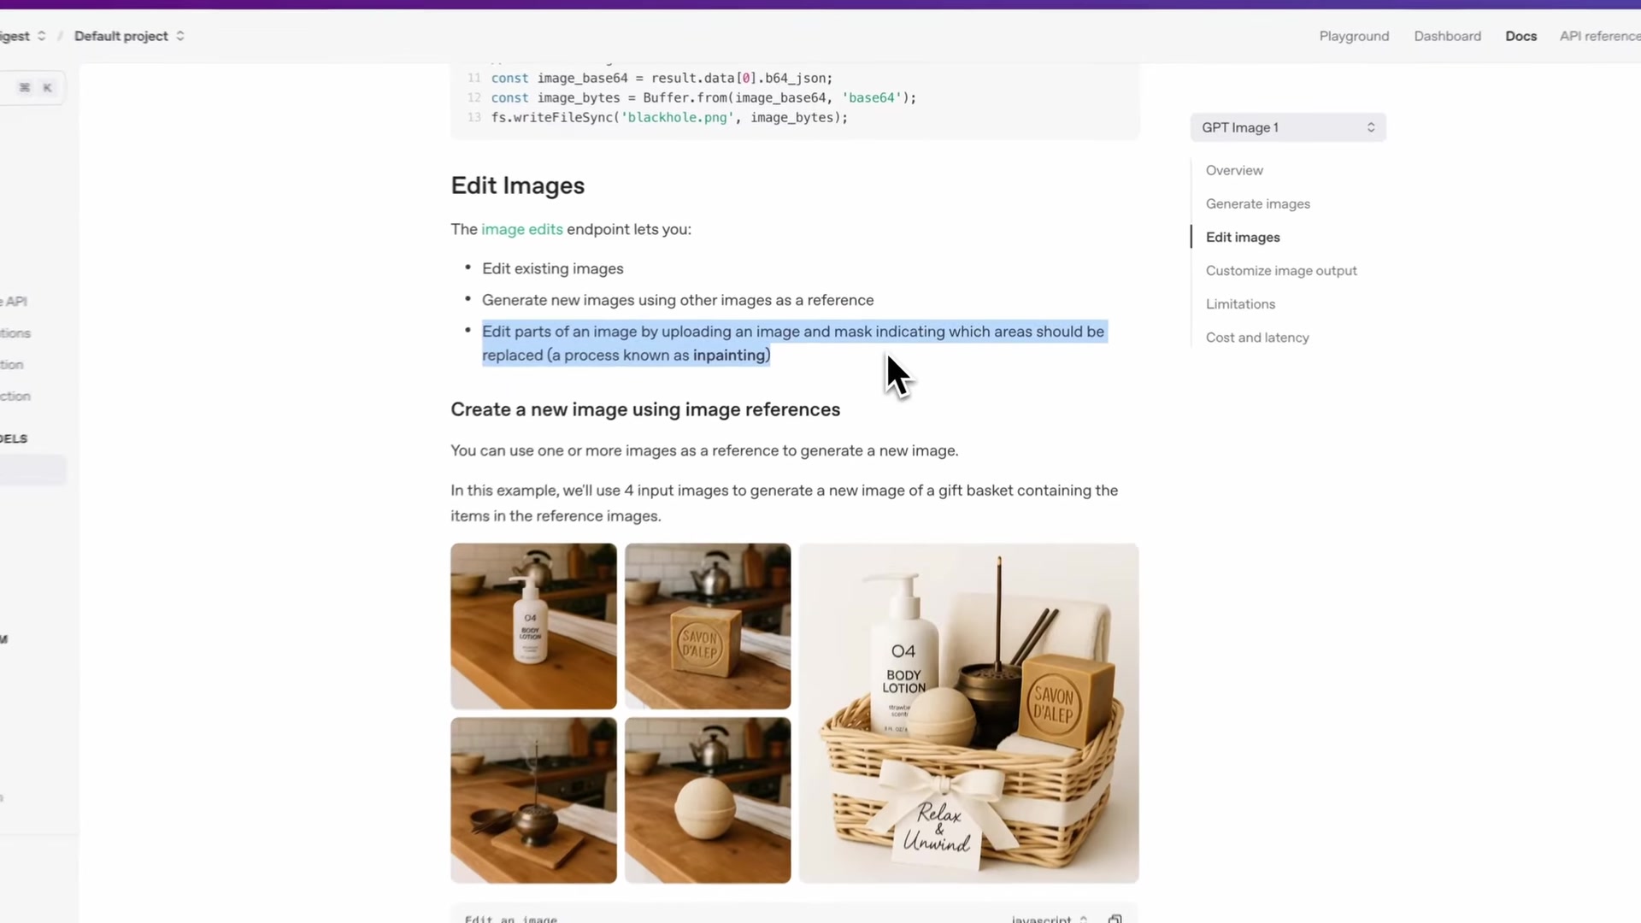Navigate to Customize image output section

pos(1280,270)
